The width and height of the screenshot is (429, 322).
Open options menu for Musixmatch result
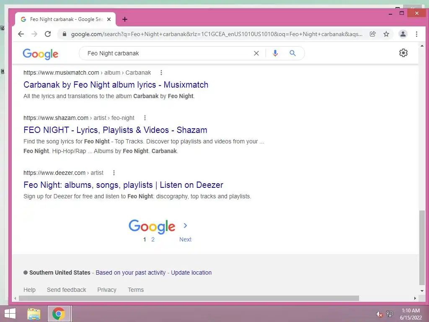161,73
